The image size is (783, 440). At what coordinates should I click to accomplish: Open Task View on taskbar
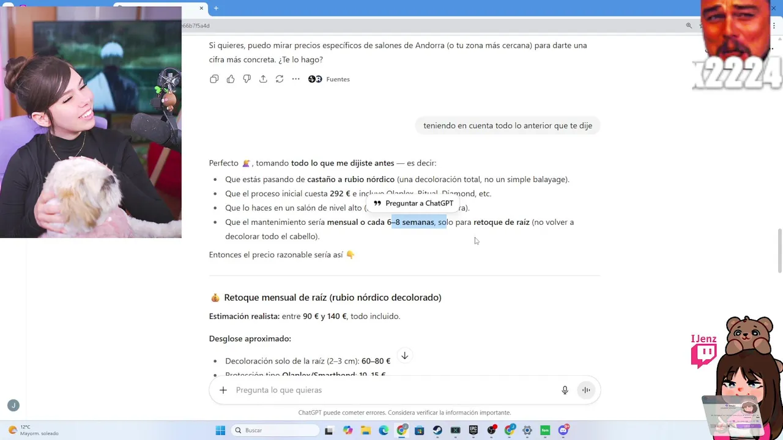tap(328, 430)
